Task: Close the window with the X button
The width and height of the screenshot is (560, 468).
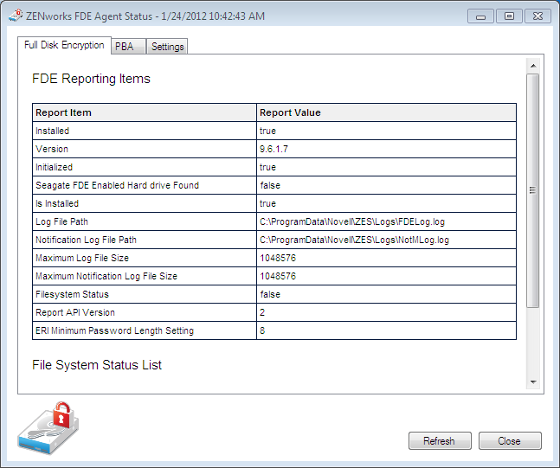Action: tap(537, 16)
